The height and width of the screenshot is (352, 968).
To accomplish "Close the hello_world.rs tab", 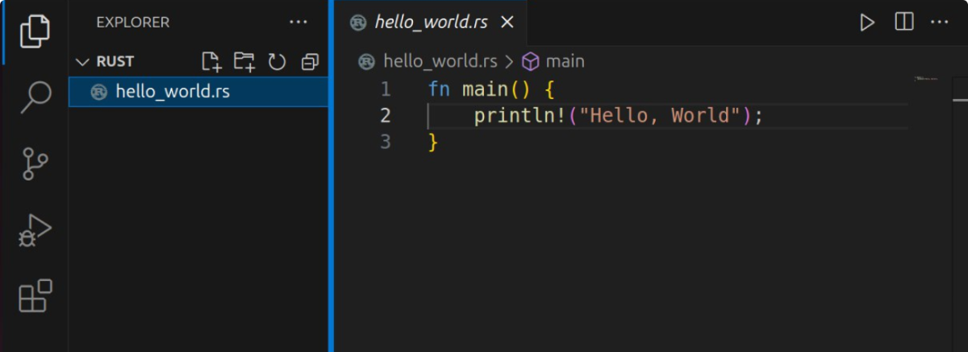I will (507, 23).
